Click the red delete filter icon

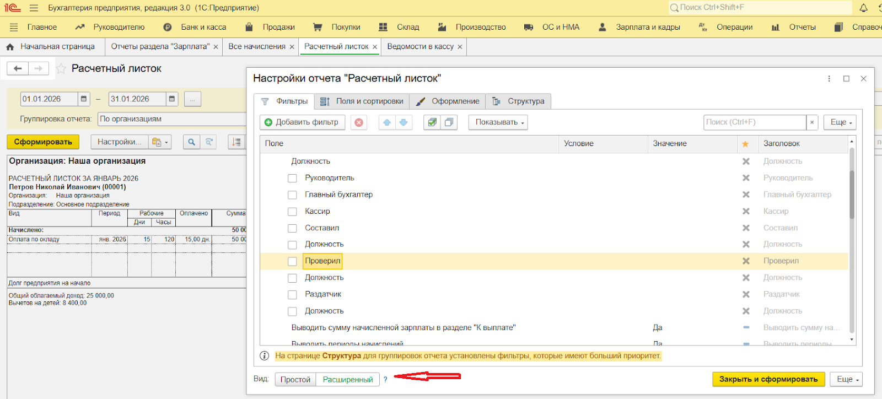[x=359, y=122]
